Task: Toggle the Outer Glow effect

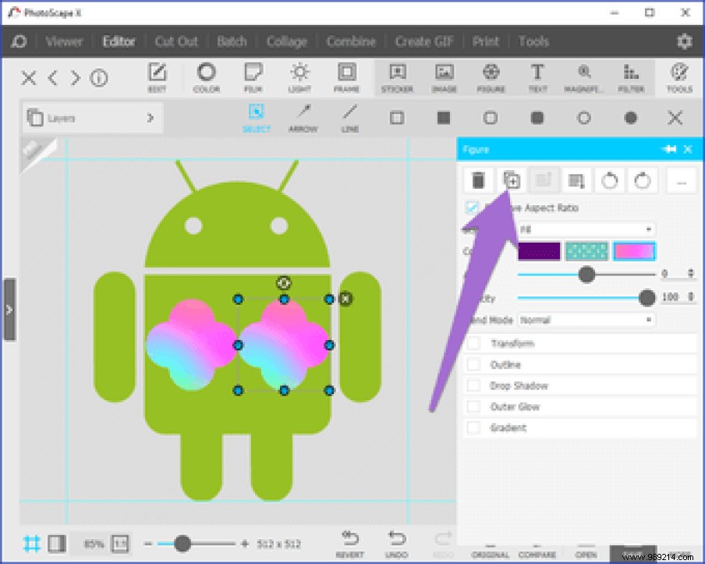Action: click(x=473, y=406)
